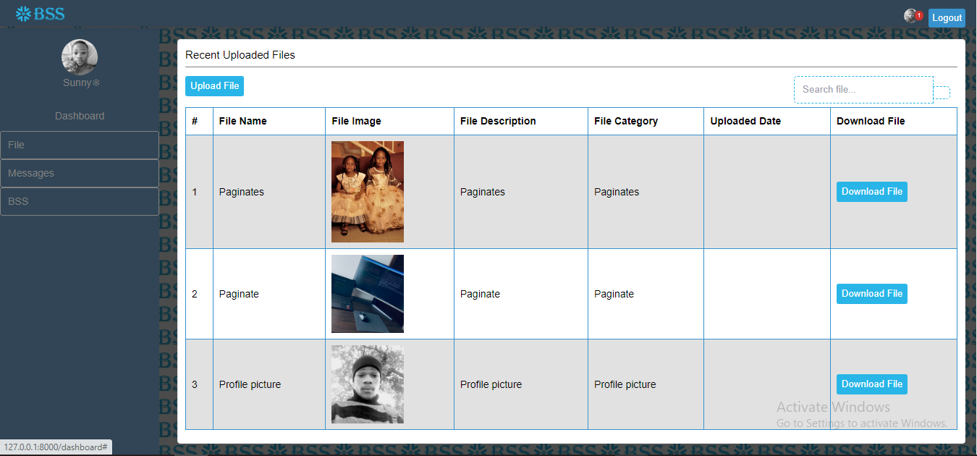977x456 pixels.
Task: Download the Paginates file
Action: tap(872, 192)
